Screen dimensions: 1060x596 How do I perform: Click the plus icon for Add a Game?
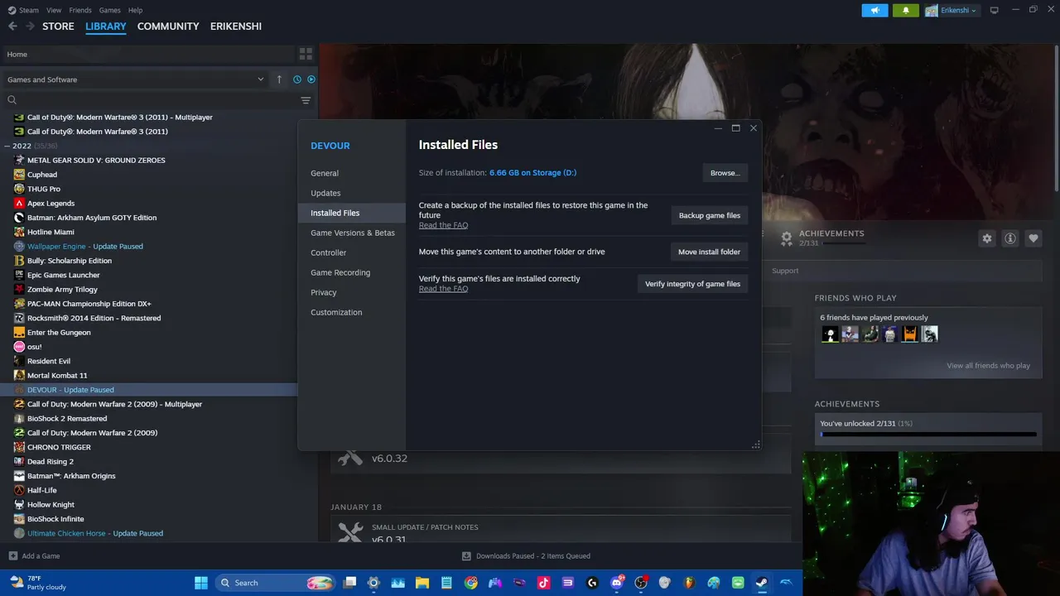(x=12, y=556)
